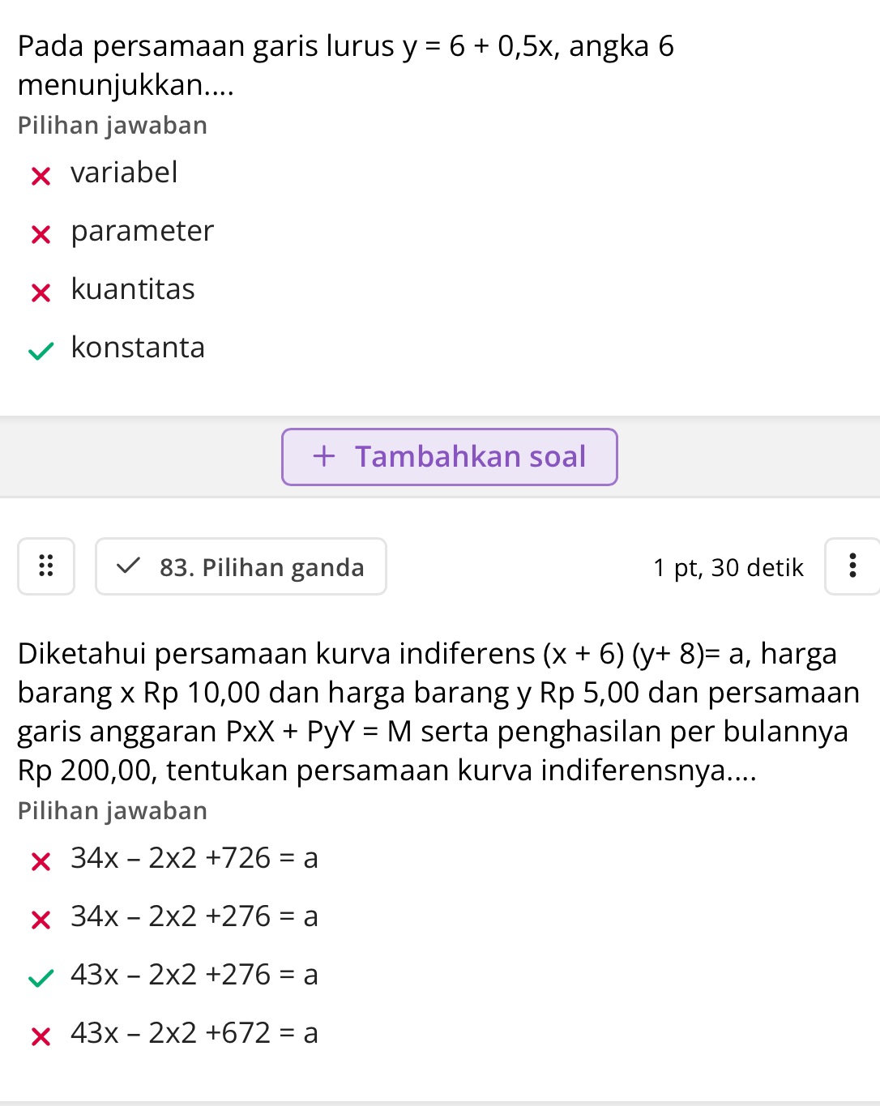Mark '34x – 2x2 +726 = a' as correct

pos(39,861)
